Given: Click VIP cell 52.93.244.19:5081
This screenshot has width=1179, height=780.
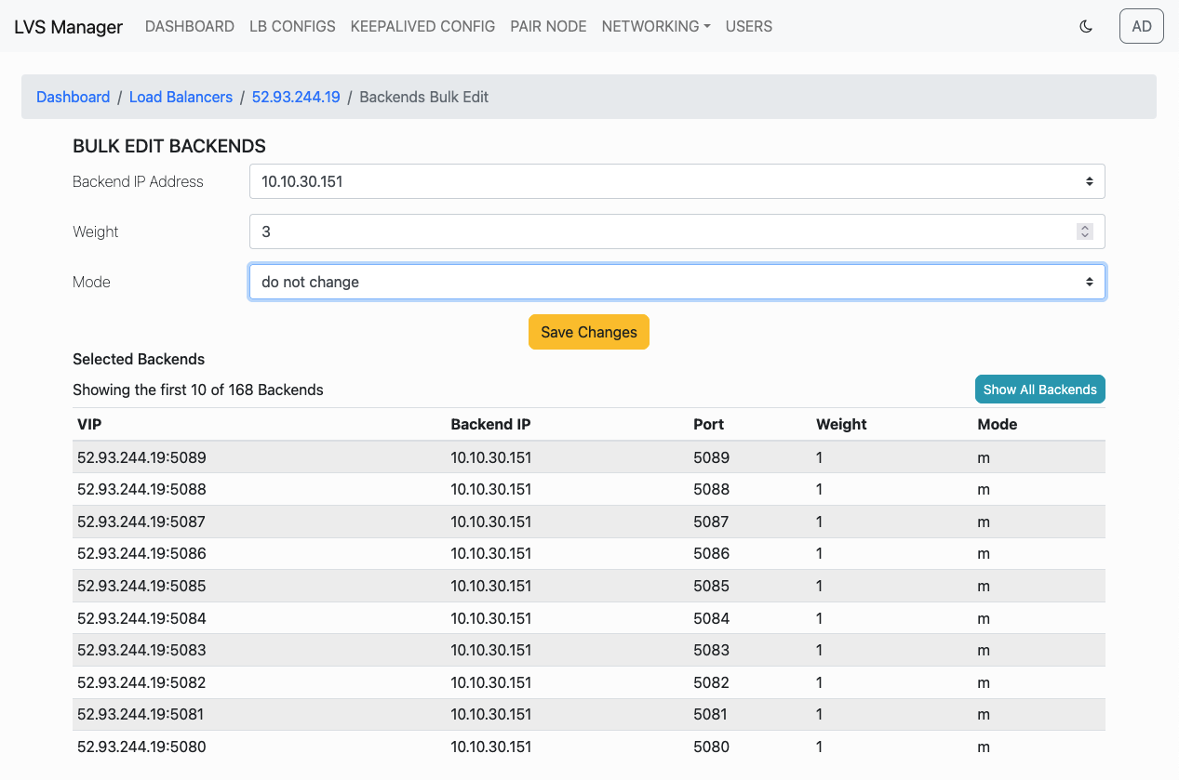Looking at the screenshot, I should tap(141, 715).
